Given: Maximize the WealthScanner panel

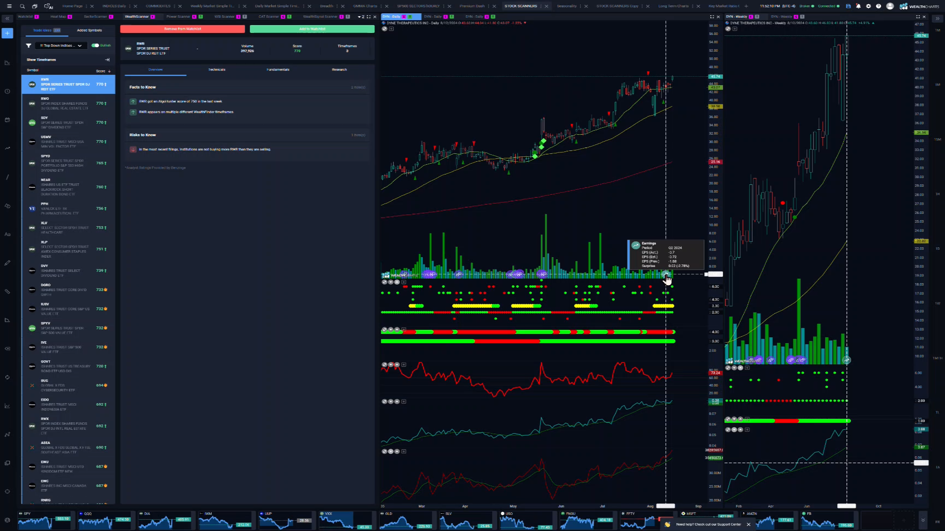Looking at the screenshot, I should coord(369,17).
